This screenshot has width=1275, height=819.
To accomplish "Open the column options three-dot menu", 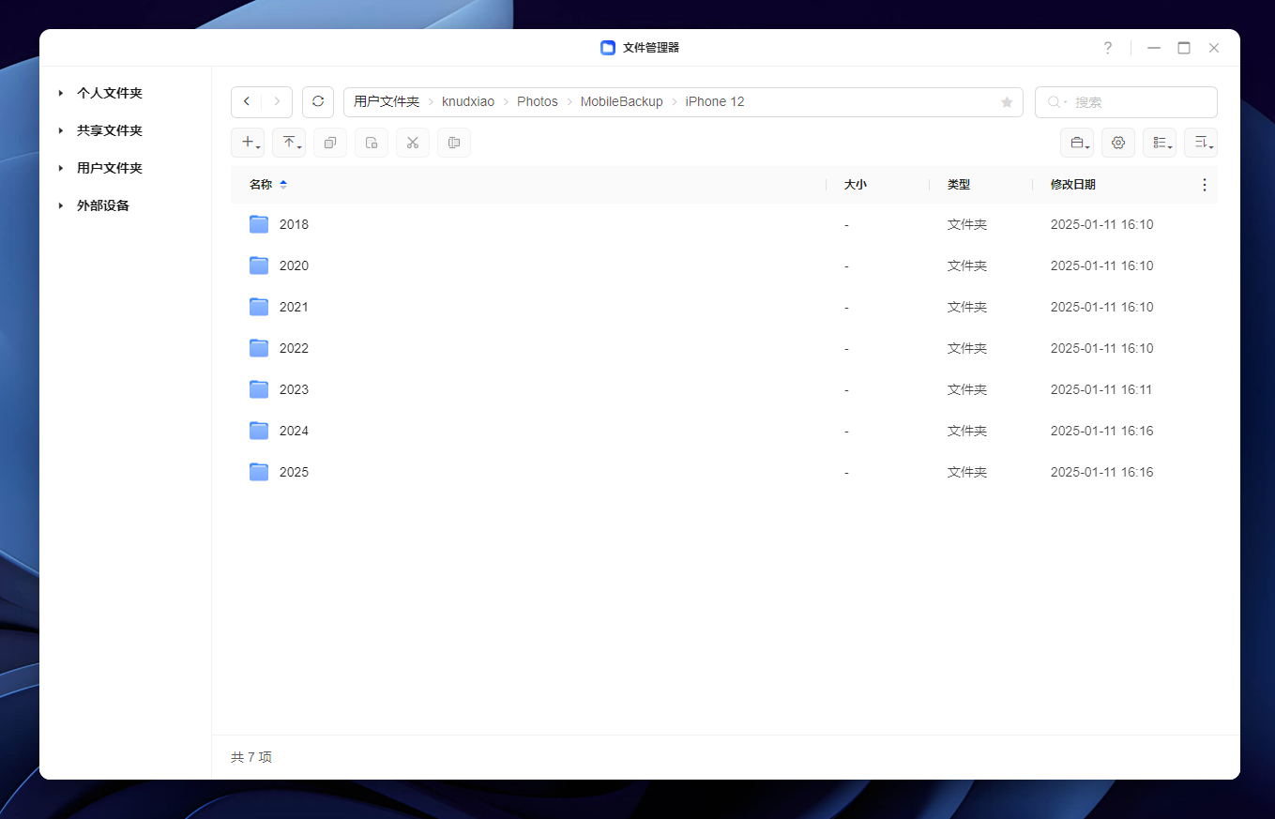I will click(1205, 185).
